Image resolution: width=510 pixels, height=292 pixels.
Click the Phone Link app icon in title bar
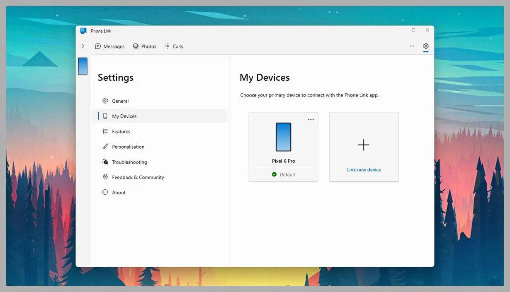83,31
